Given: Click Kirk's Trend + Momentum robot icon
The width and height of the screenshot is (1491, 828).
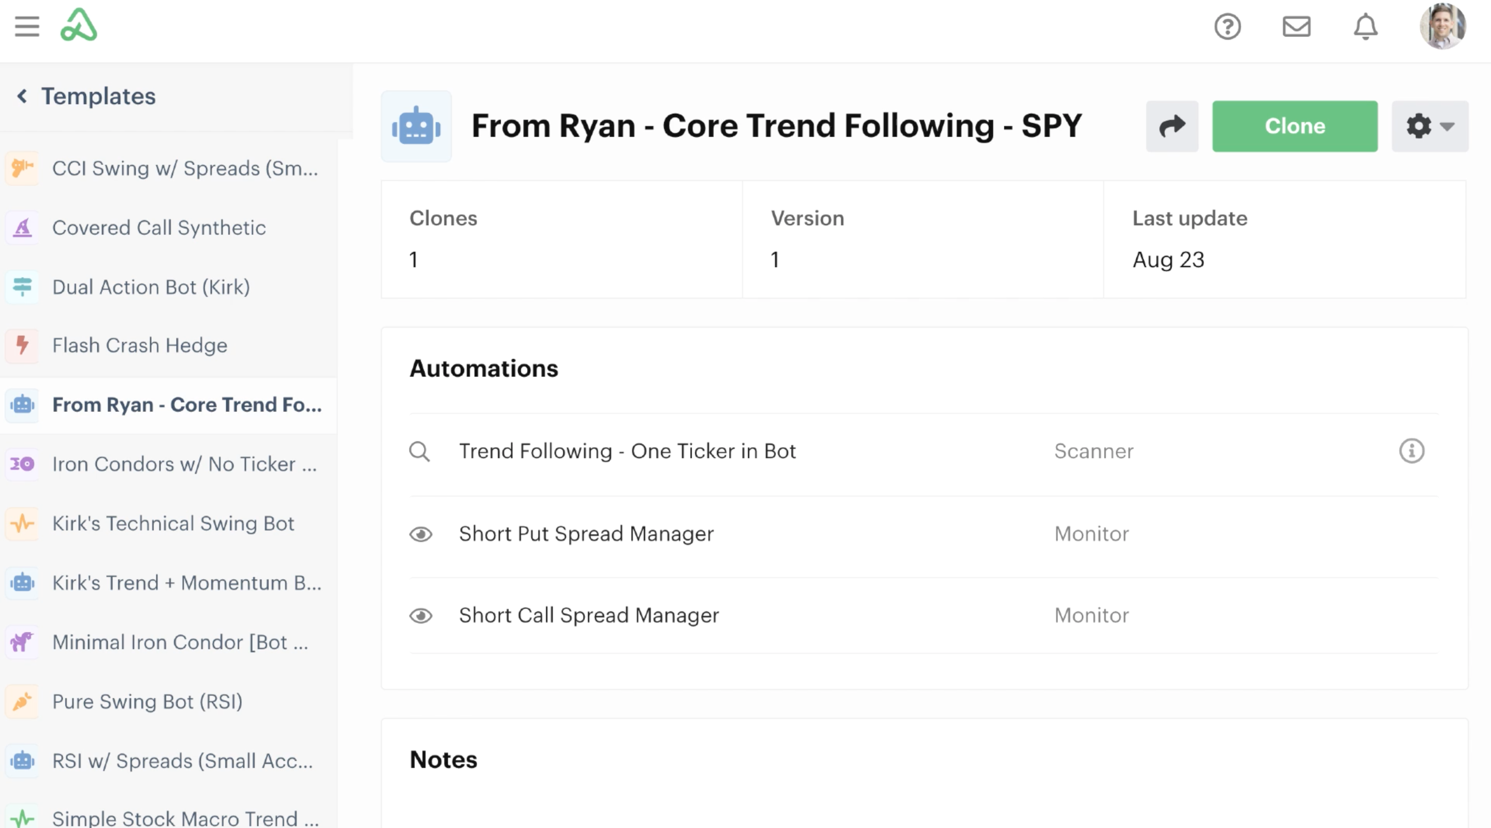Looking at the screenshot, I should (23, 583).
